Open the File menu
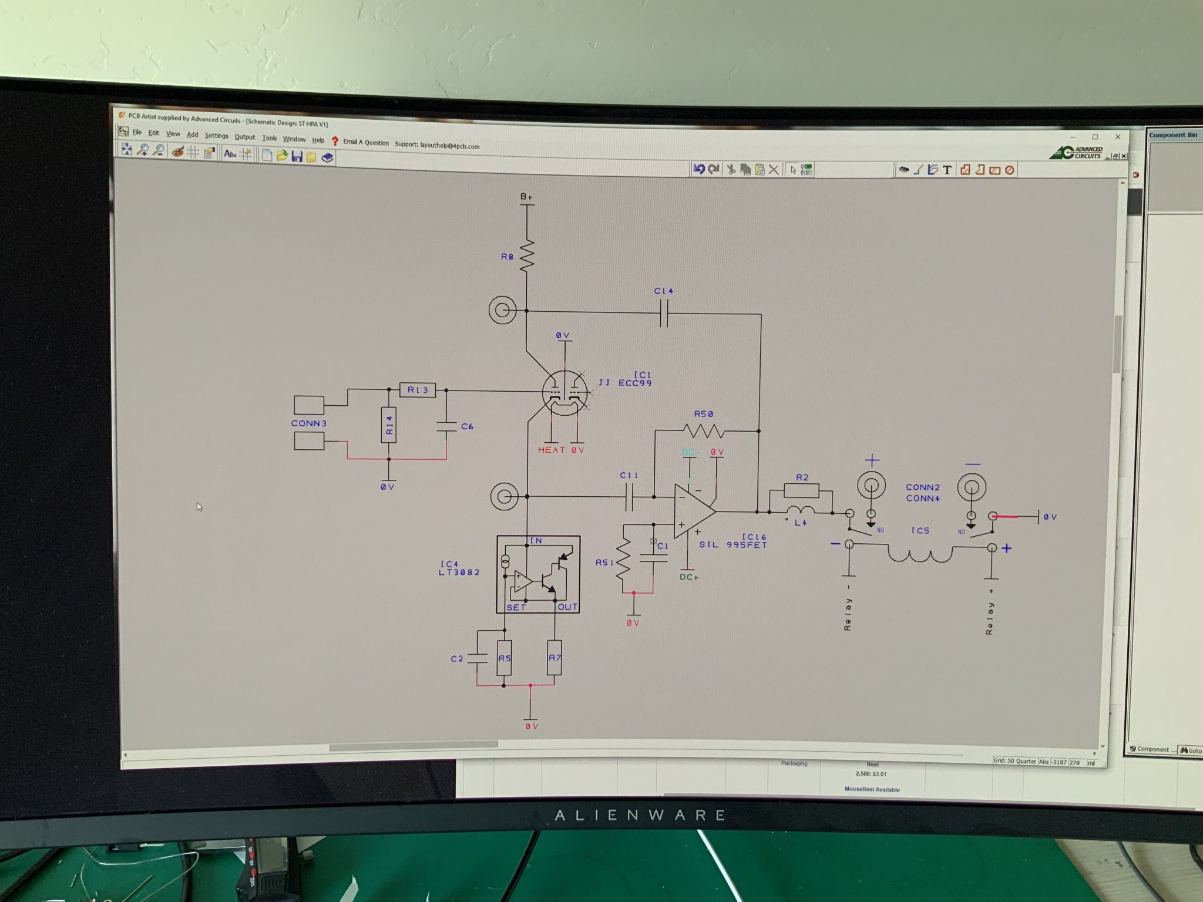 137,132
